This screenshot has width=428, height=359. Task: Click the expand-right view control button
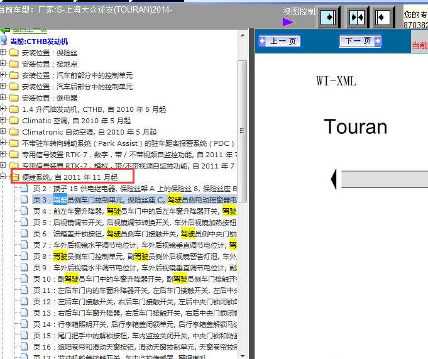pos(328,18)
